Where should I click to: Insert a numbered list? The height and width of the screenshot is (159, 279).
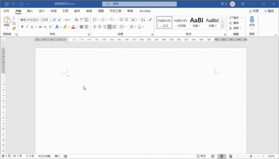coord(103,20)
